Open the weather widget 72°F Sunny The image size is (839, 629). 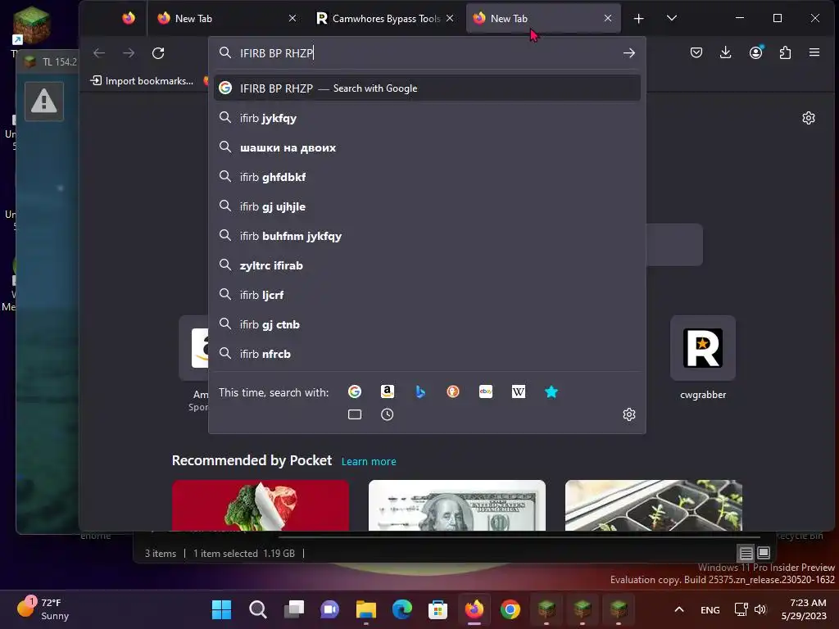pos(44,609)
